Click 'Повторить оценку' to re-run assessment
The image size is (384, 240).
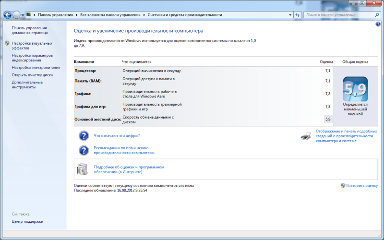coord(361,186)
